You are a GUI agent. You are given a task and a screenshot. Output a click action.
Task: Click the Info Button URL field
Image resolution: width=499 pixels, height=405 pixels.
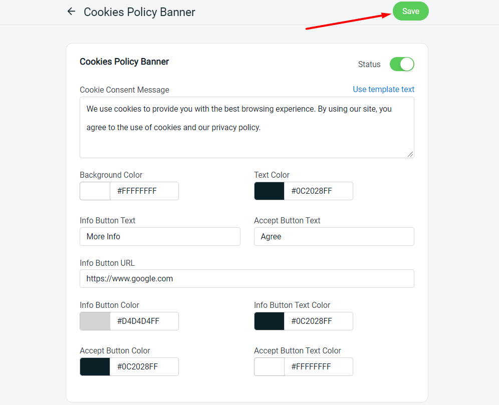(x=246, y=279)
